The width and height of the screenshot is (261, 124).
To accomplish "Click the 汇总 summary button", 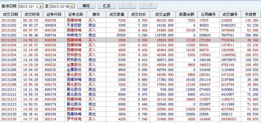I will click(x=107, y=6).
